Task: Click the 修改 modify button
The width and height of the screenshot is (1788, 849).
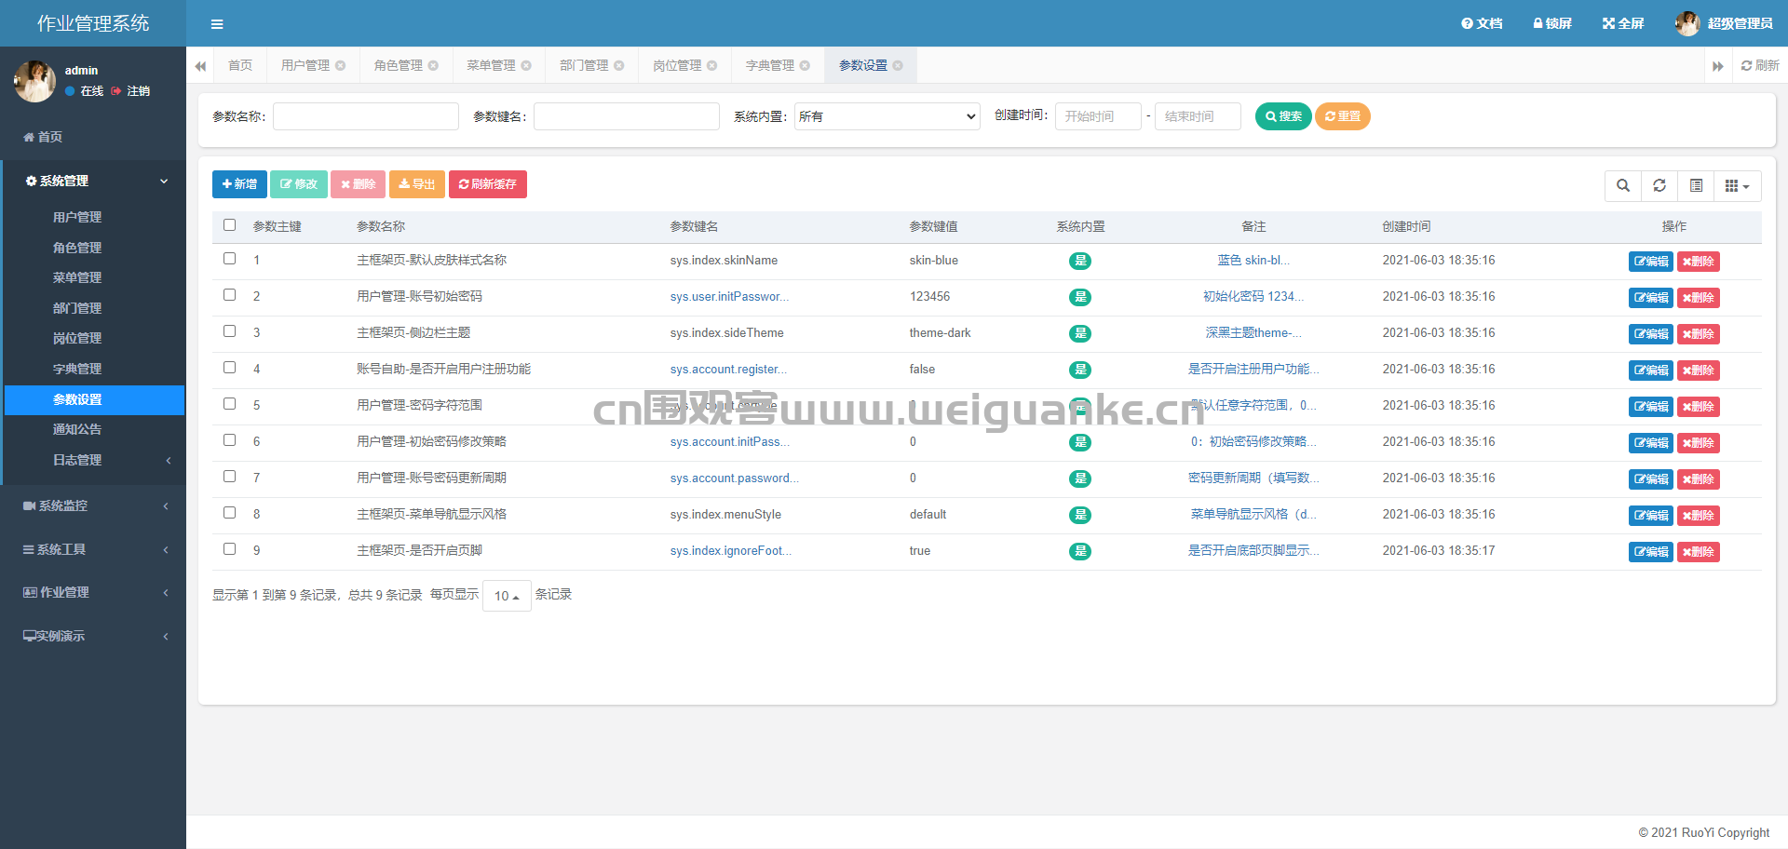Action: click(299, 184)
